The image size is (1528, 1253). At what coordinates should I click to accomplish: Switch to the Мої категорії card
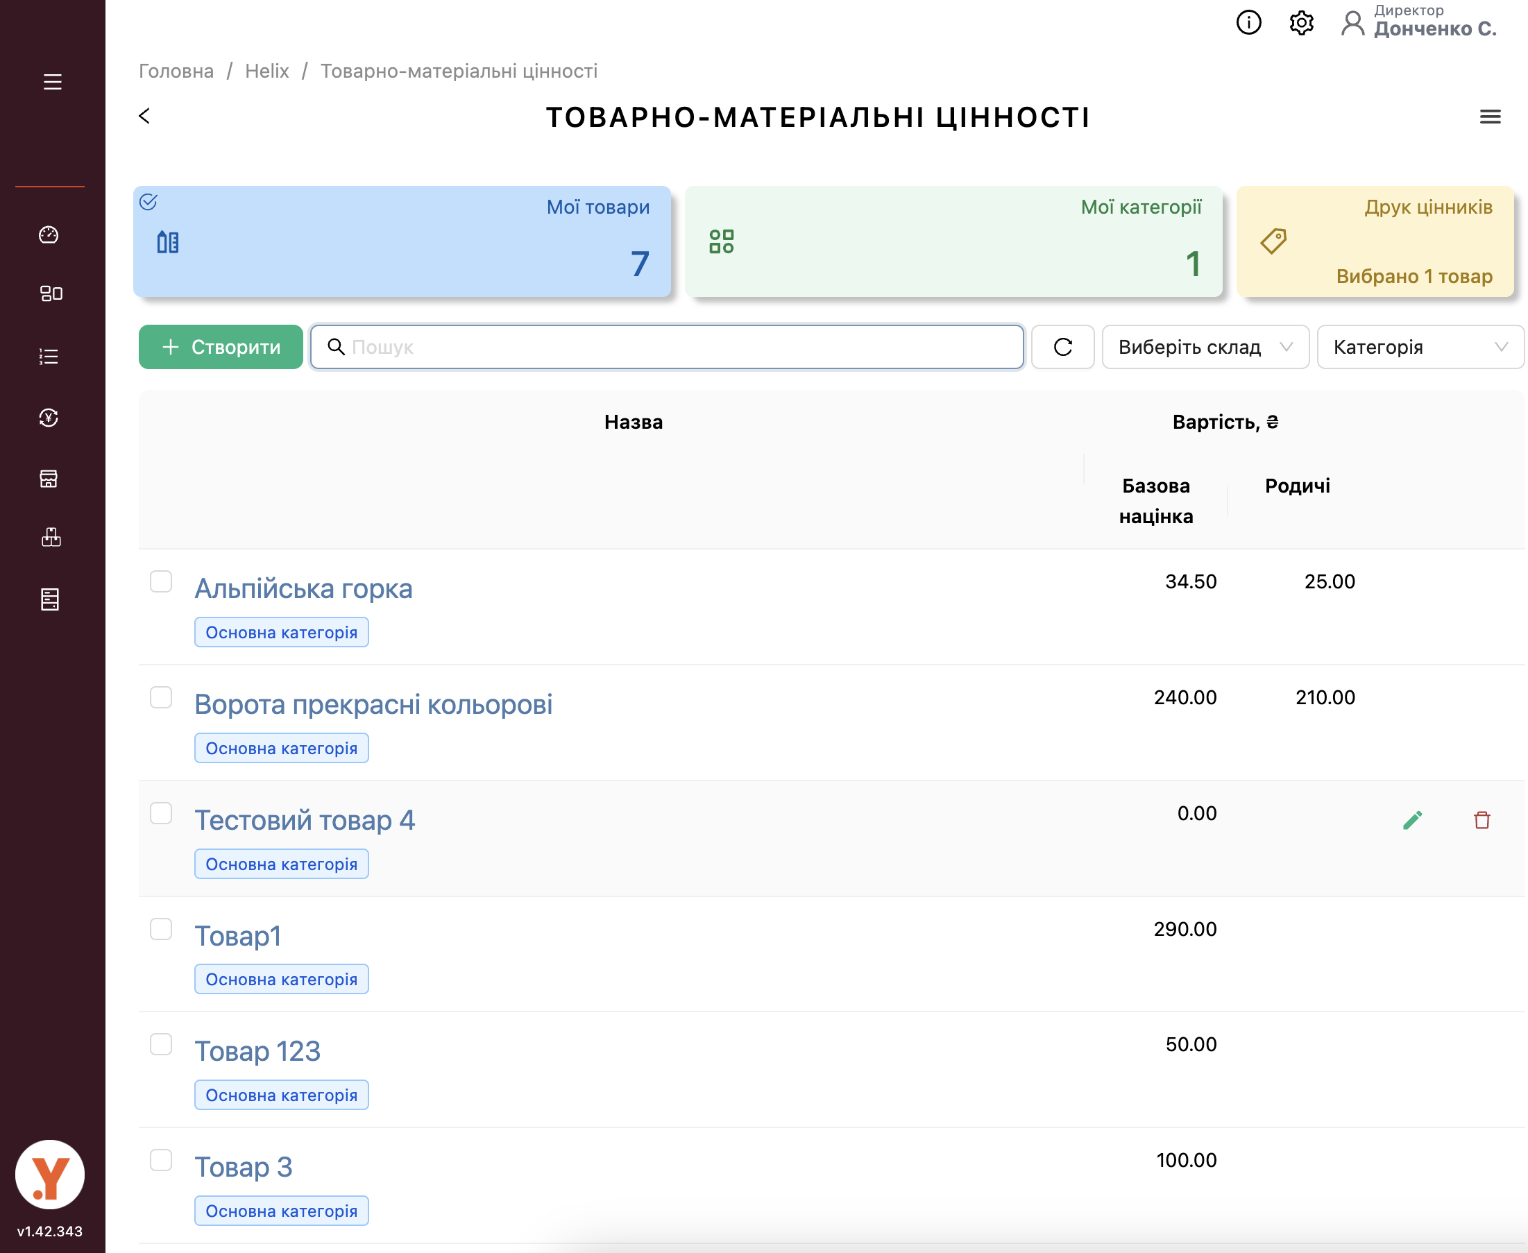[953, 242]
